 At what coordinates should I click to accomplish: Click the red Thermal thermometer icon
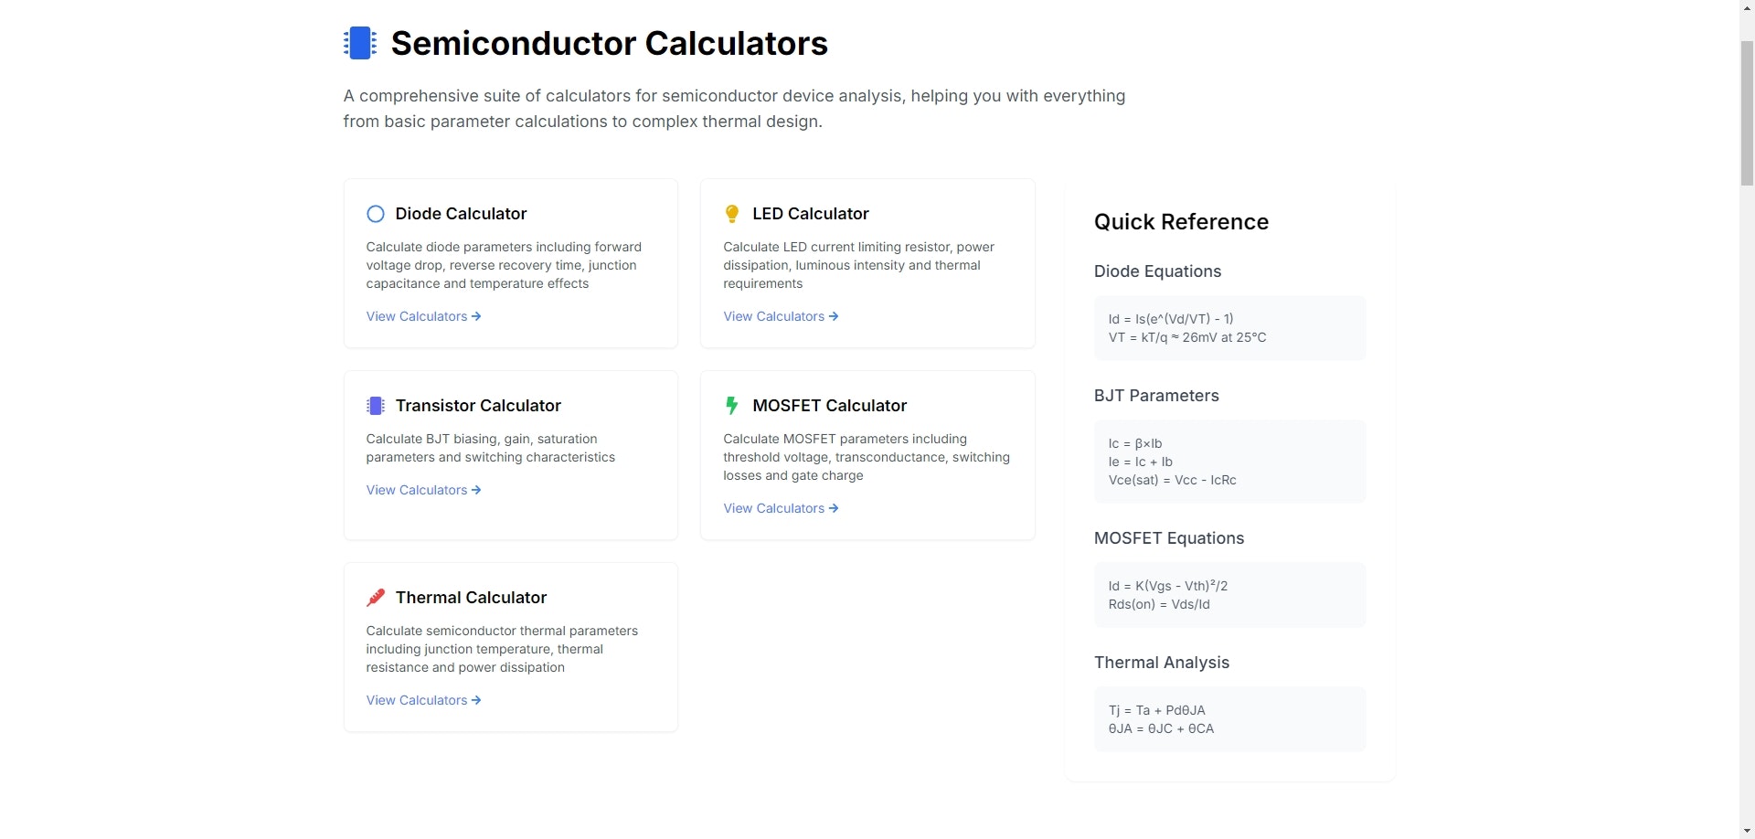click(375, 598)
